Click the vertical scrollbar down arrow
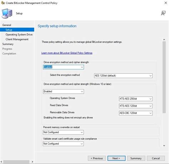 tap(164, 145)
